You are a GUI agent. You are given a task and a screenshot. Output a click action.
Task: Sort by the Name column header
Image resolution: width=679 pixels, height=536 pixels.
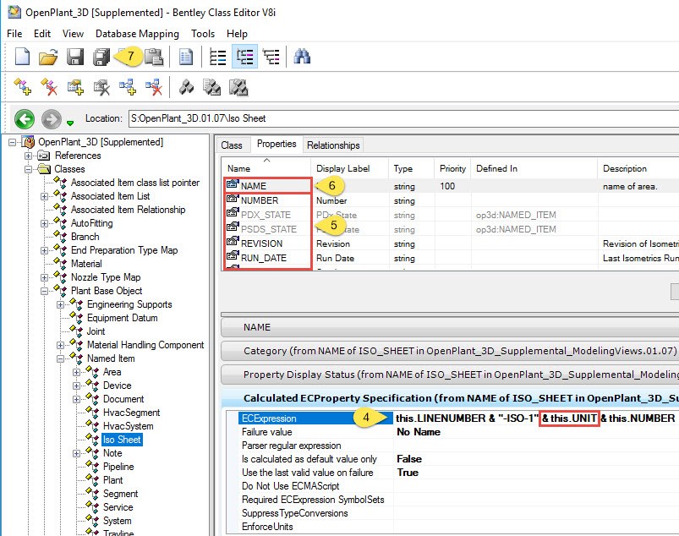[266, 168]
